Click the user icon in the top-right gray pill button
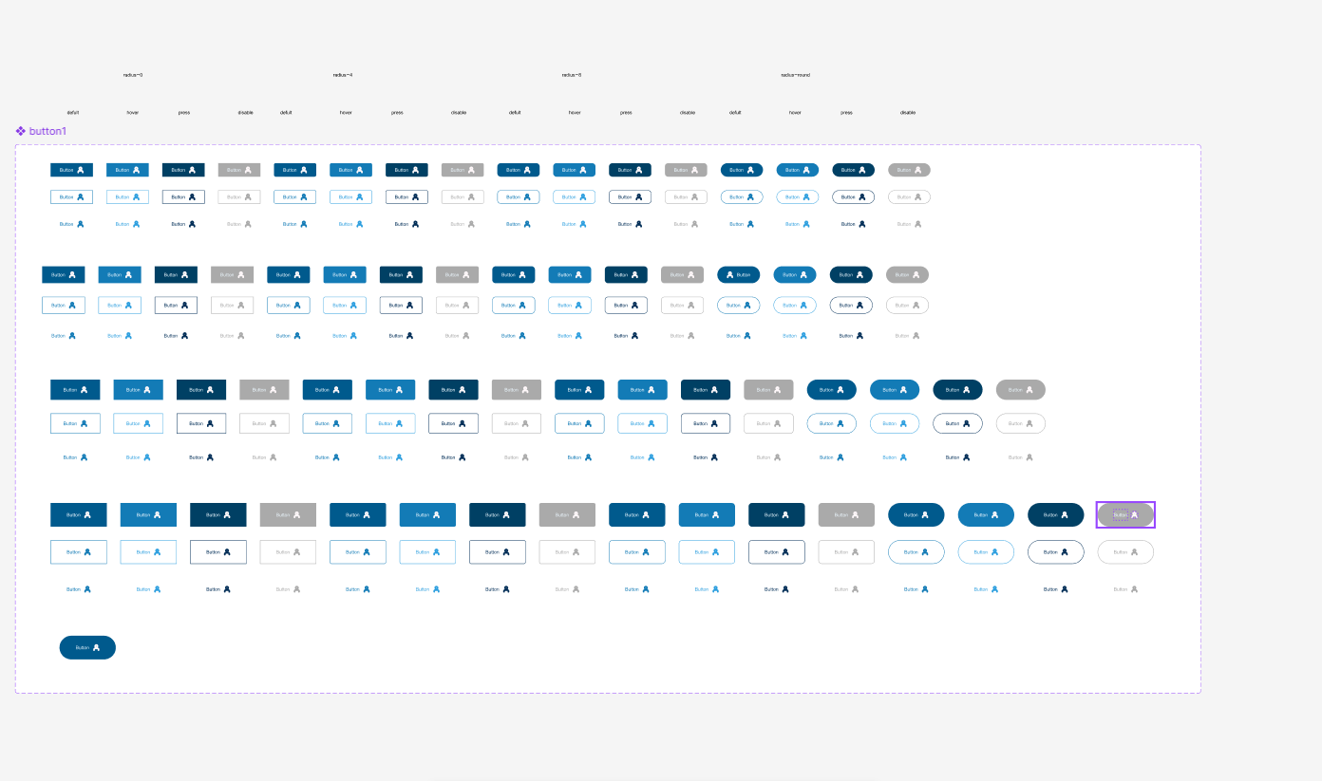 [917, 170]
